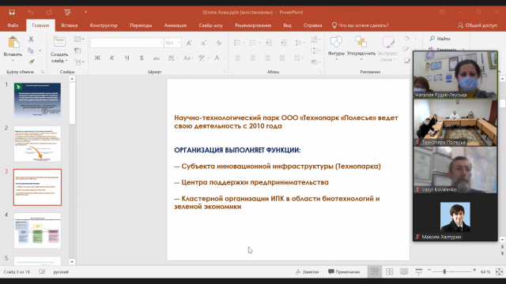Toggle text shadow (S) formatting
The height and width of the screenshot is (284, 506).
142,58
